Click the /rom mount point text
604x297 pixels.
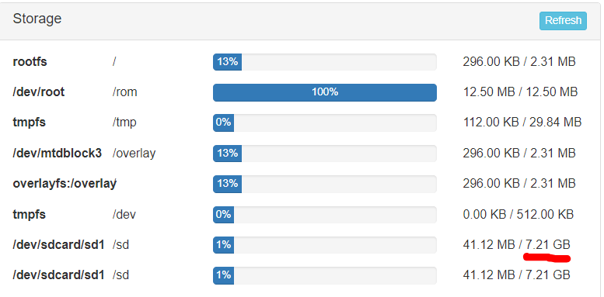tap(124, 92)
